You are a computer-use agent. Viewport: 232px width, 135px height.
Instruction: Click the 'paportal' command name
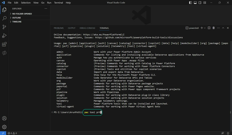(62, 86)
